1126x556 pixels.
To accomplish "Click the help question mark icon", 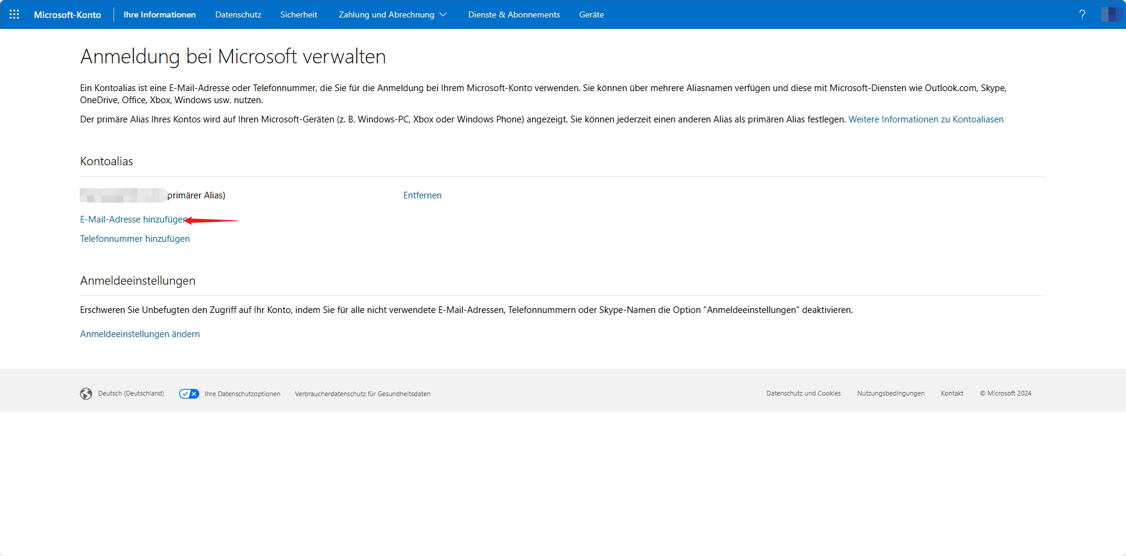I will (1082, 14).
